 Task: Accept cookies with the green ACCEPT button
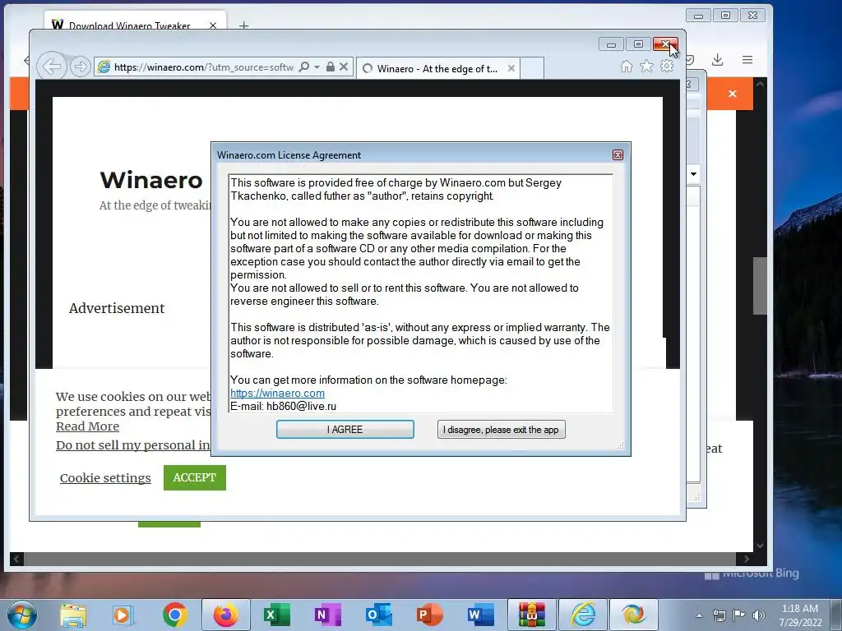194,477
